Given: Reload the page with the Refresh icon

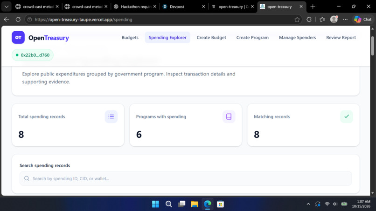Looking at the screenshot, I should 18,20.
